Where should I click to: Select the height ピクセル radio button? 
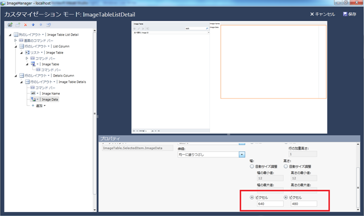286,197
